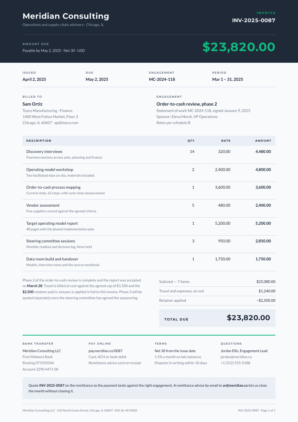Click rate 950.00 for Steering committee sessions

224,241
